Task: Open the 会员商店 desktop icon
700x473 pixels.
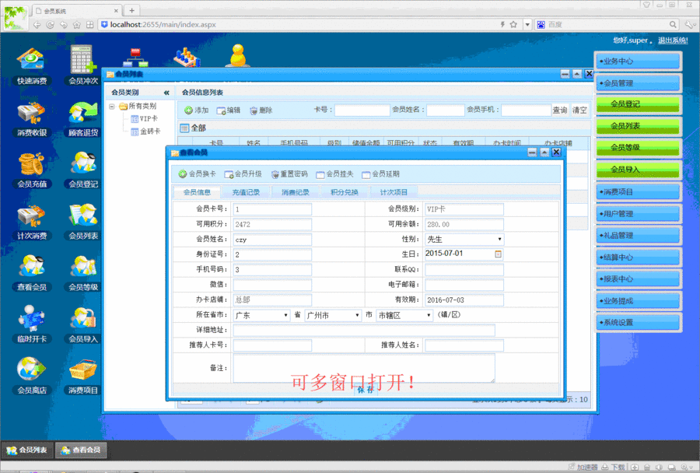Action: (x=31, y=376)
